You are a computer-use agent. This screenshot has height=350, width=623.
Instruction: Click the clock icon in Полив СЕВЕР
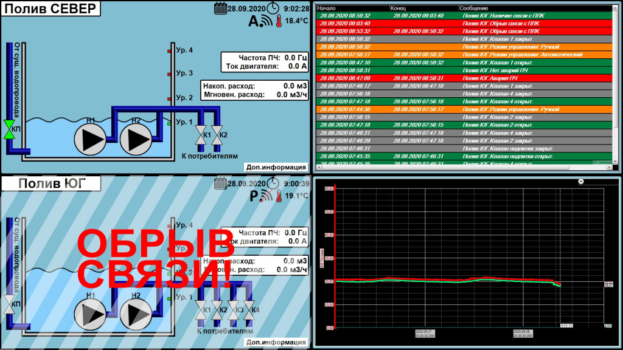tap(273, 9)
